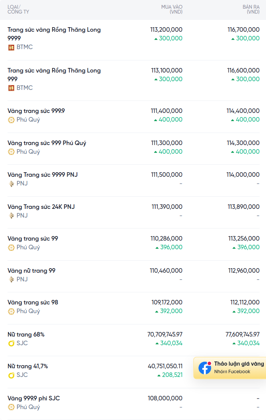Open Thảo luận giá vàng Facebook group
This screenshot has height=420, width=266.
[239, 364]
